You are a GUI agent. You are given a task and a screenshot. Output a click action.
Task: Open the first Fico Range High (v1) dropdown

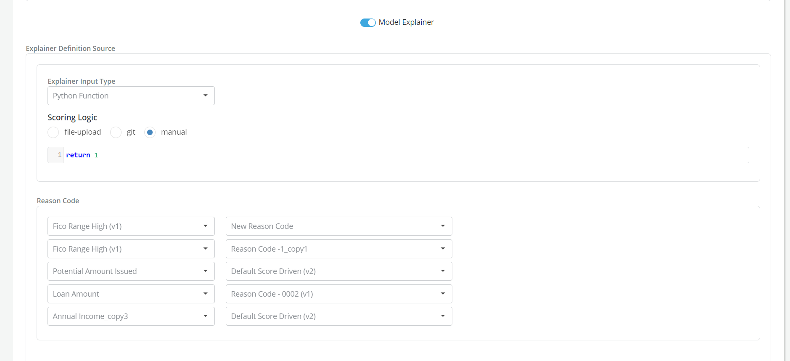(131, 226)
